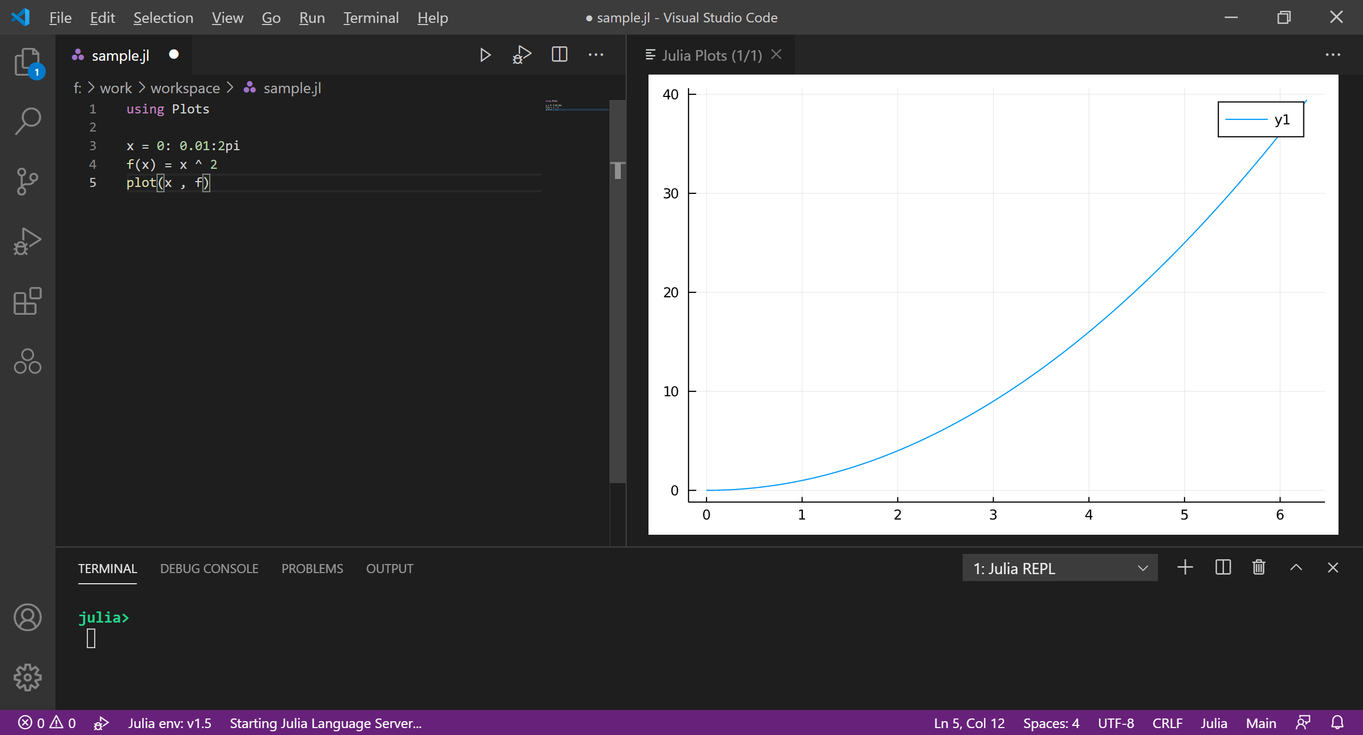This screenshot has width=1363, height=735.
Task: Expand the workspace breadcrumb folder
Action: coord(185,88)
